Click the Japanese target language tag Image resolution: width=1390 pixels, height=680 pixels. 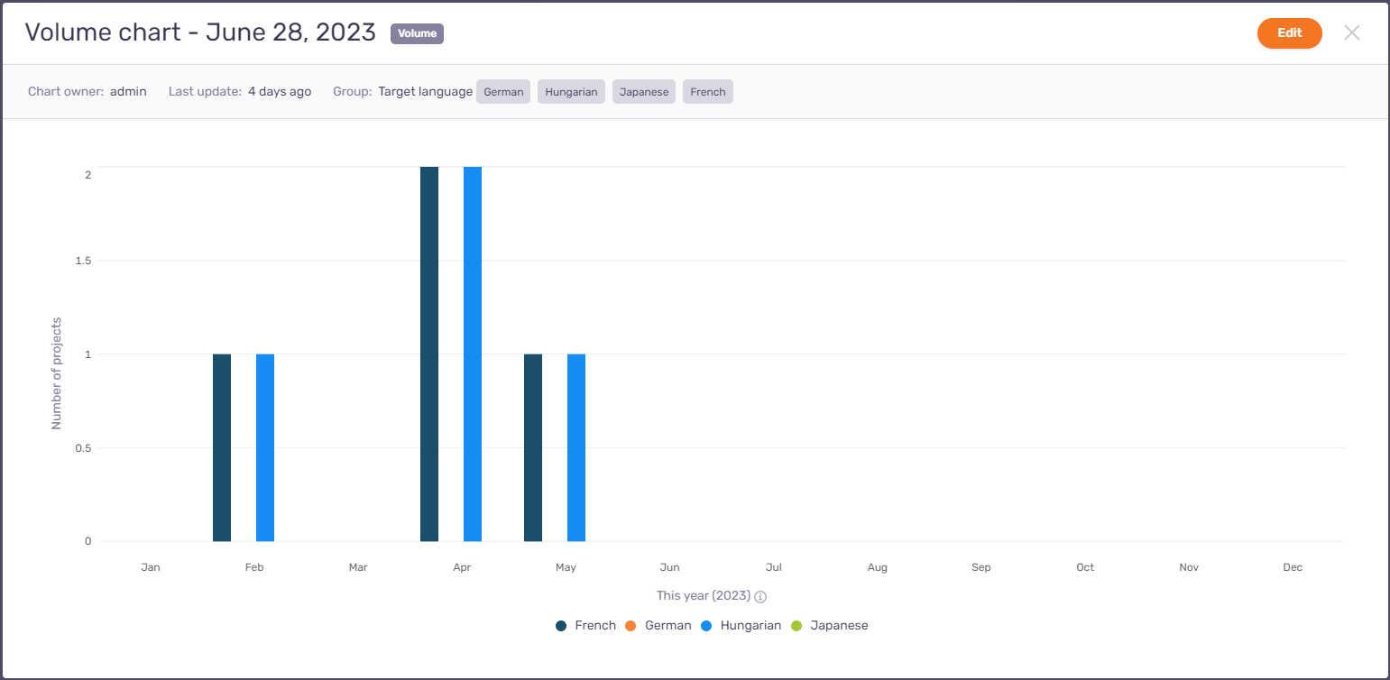tap(644, 92)
